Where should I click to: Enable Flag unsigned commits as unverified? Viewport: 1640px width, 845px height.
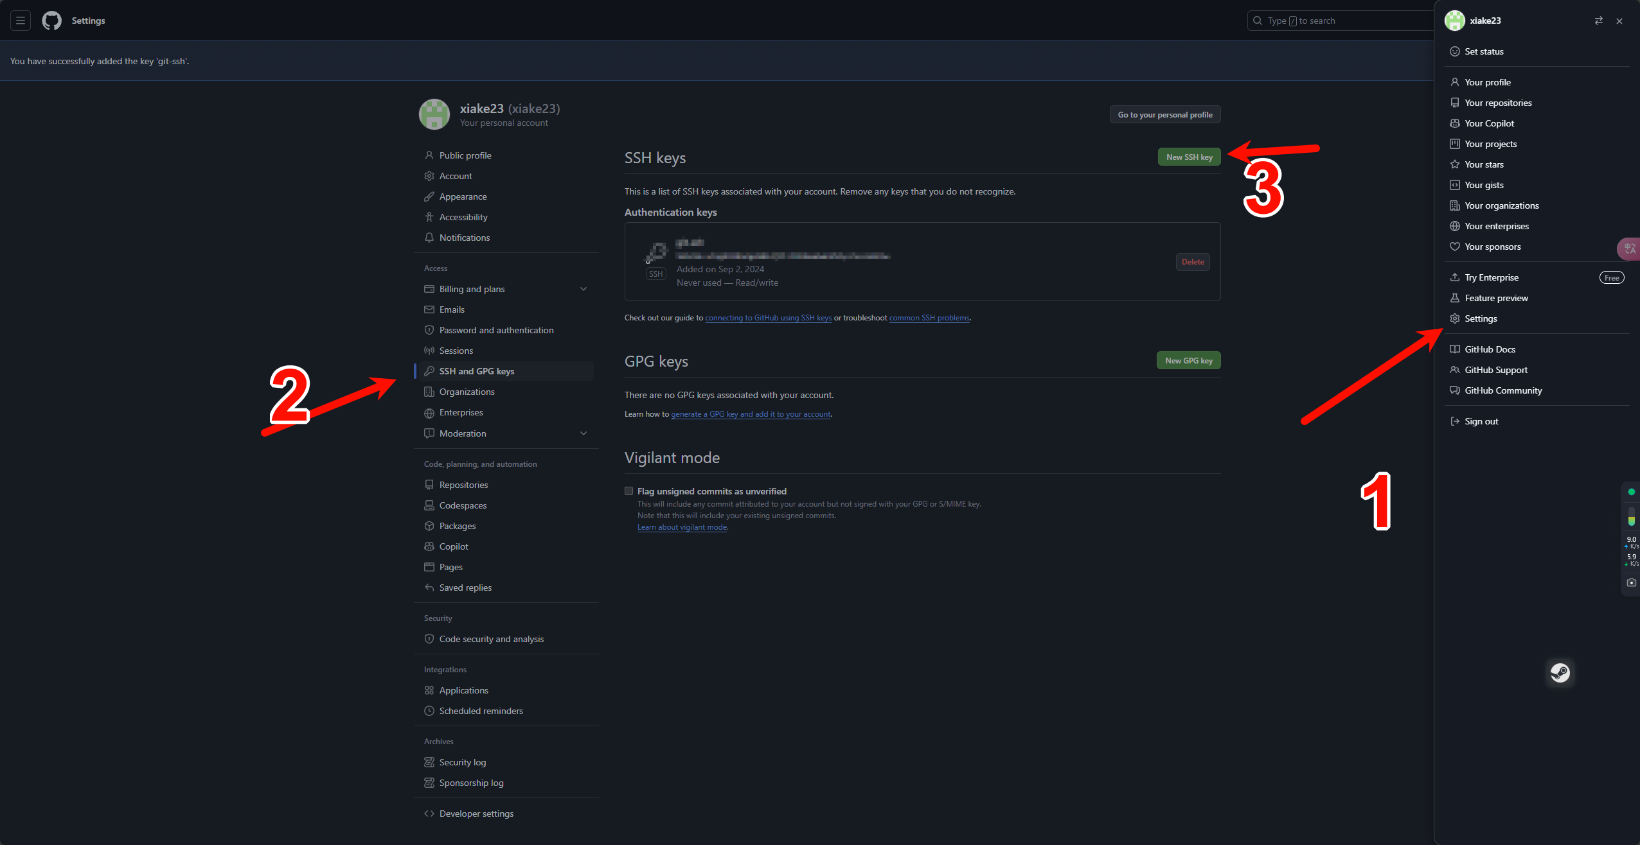point(629,491)
